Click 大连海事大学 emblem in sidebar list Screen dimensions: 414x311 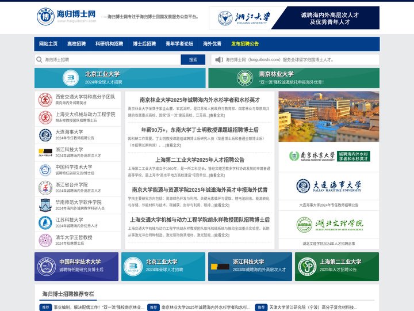pyautogui.click(x=45, y=135)
